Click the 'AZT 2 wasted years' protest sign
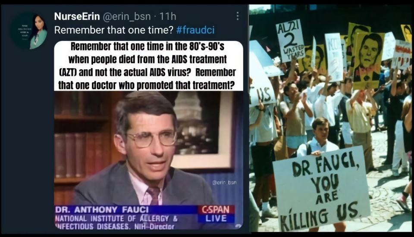This screenshot has width=414, height=237. point(290,41)
